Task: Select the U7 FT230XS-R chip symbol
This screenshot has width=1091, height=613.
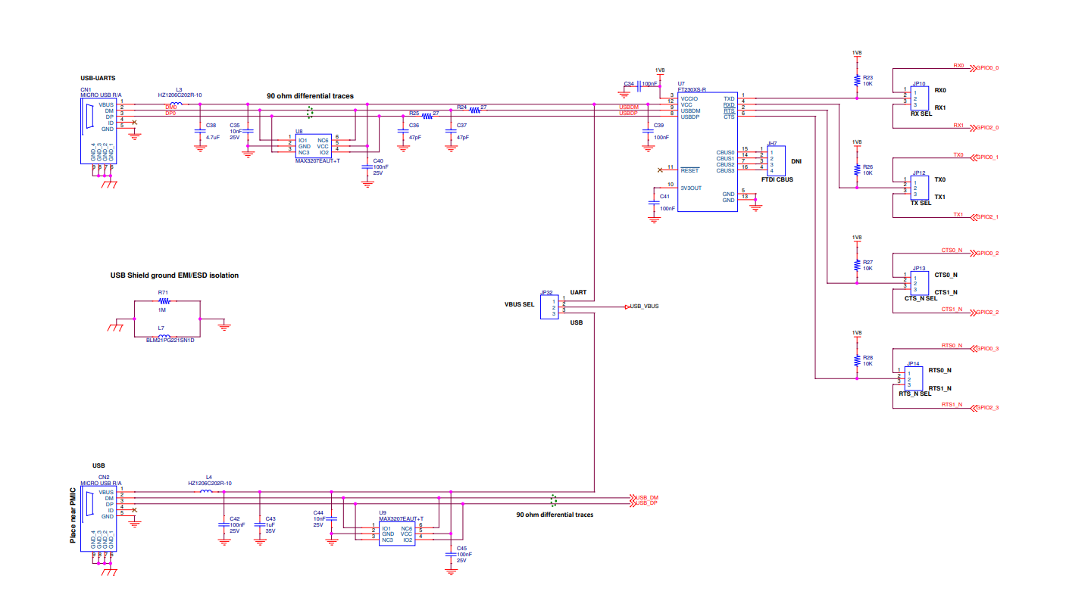Action: 707,151
